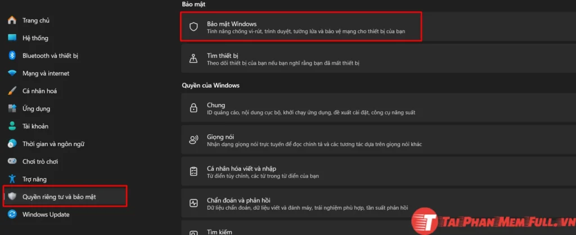The width and height of the screenshot is (576, 235).
Task: Click the padlock icon next to Chung
Action: (193, 109)
